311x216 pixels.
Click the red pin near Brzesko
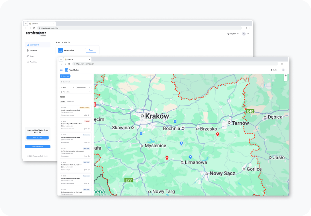[217, 134]
